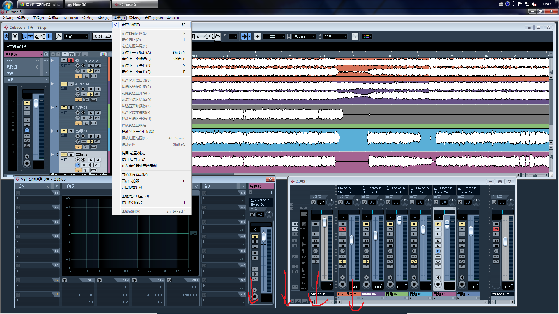Click the Audio 04 mixer fader handle
The height and width of the screenshot is (314, 559).
coord(375,236)
